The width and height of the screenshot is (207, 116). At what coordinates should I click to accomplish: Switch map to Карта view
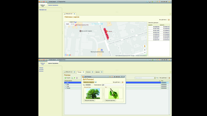point(68,24)
